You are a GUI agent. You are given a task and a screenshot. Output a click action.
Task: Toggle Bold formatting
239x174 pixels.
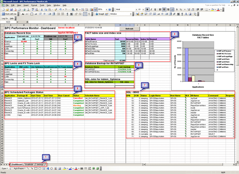[147, 9]
